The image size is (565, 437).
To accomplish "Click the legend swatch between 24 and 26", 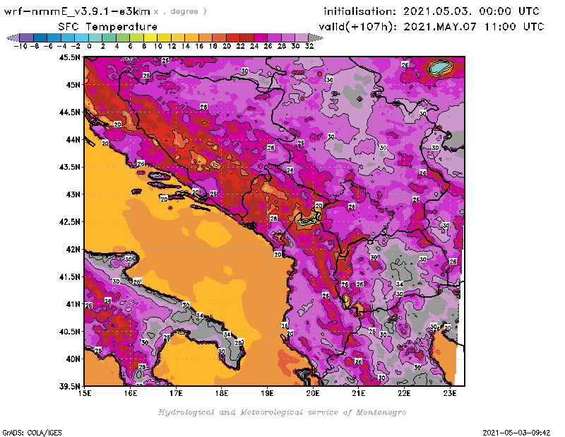I will point(260,37).
